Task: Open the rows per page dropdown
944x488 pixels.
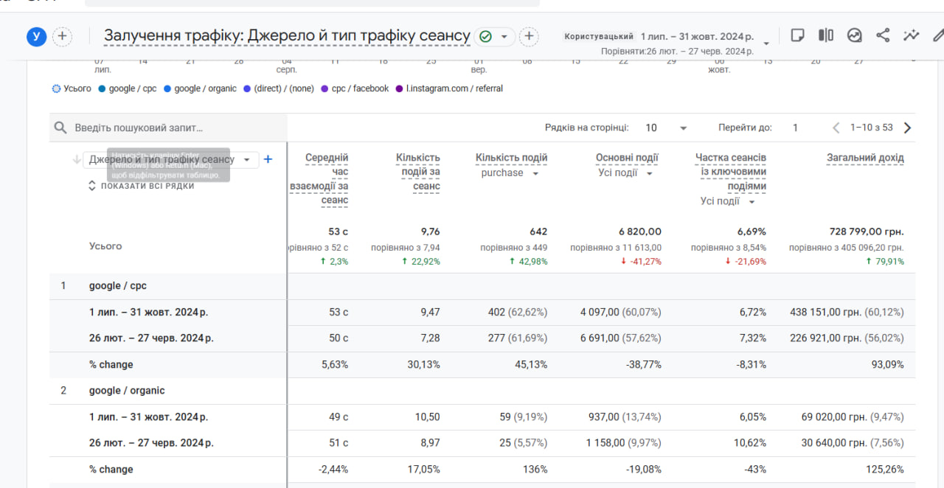Action: 666,128
